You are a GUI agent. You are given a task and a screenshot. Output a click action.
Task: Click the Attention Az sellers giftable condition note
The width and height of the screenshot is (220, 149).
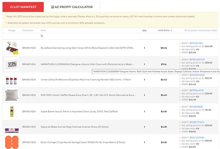click(55, 23)
